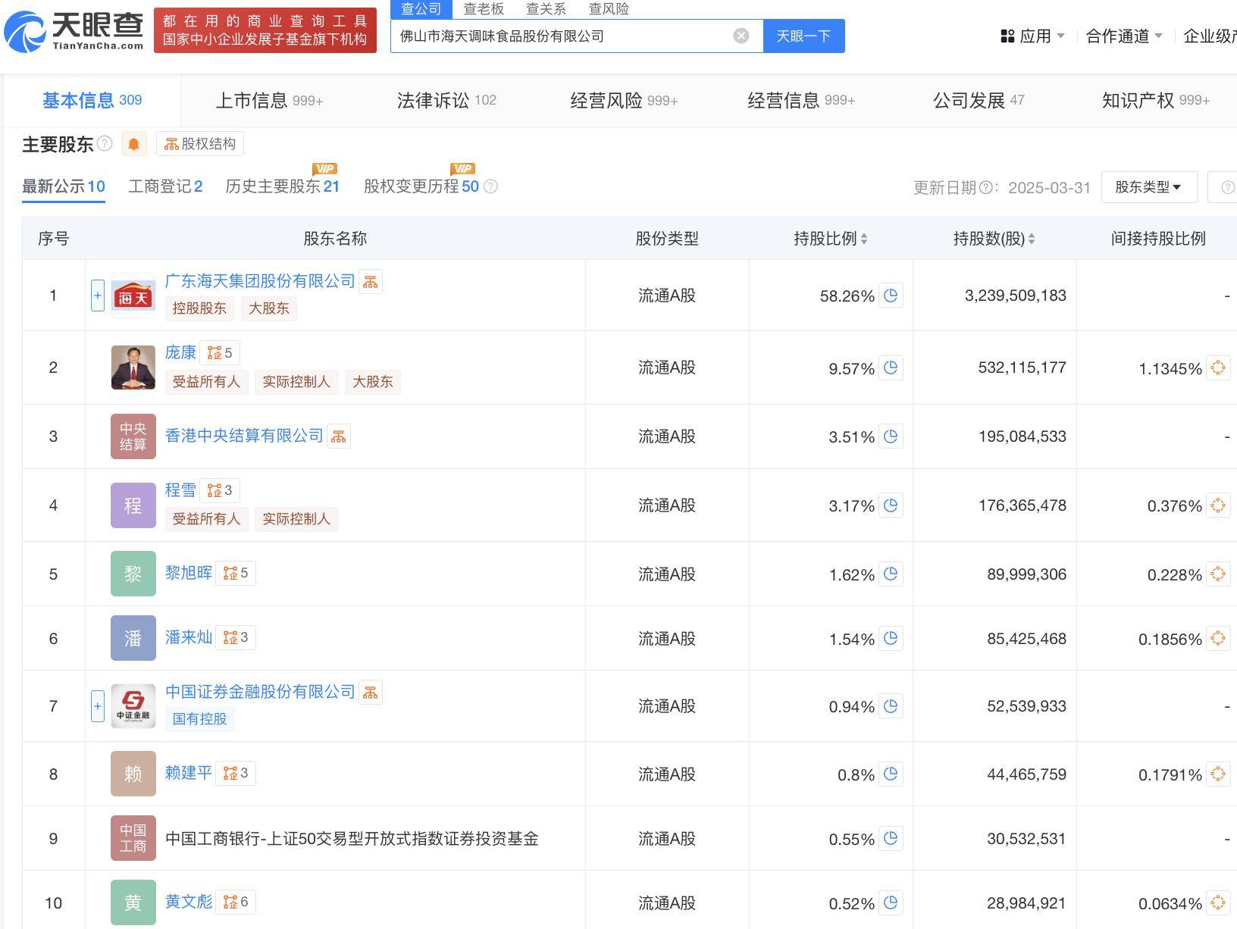Open pie chart for 黄文彪 0.52%

(x=891, y=902)
